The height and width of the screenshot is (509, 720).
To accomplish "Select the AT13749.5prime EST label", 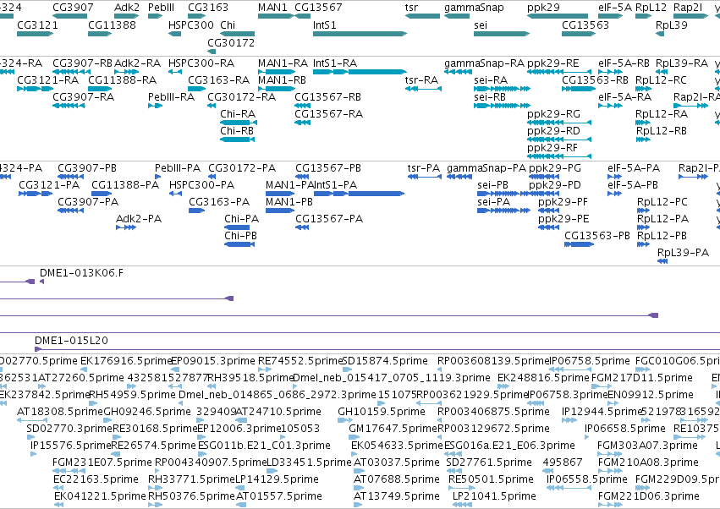I will click(396, 496).
